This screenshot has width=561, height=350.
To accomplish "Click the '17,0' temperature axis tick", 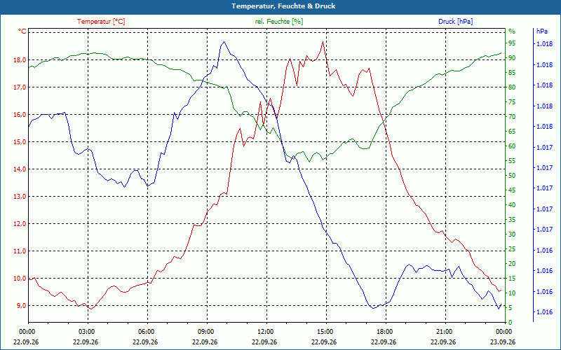I will click(x=20, y=87).
